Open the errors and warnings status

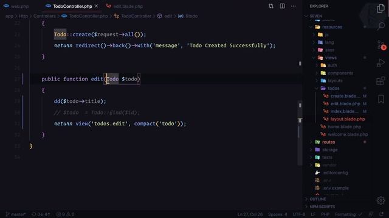pyautogui.click(x=65, y=214)
